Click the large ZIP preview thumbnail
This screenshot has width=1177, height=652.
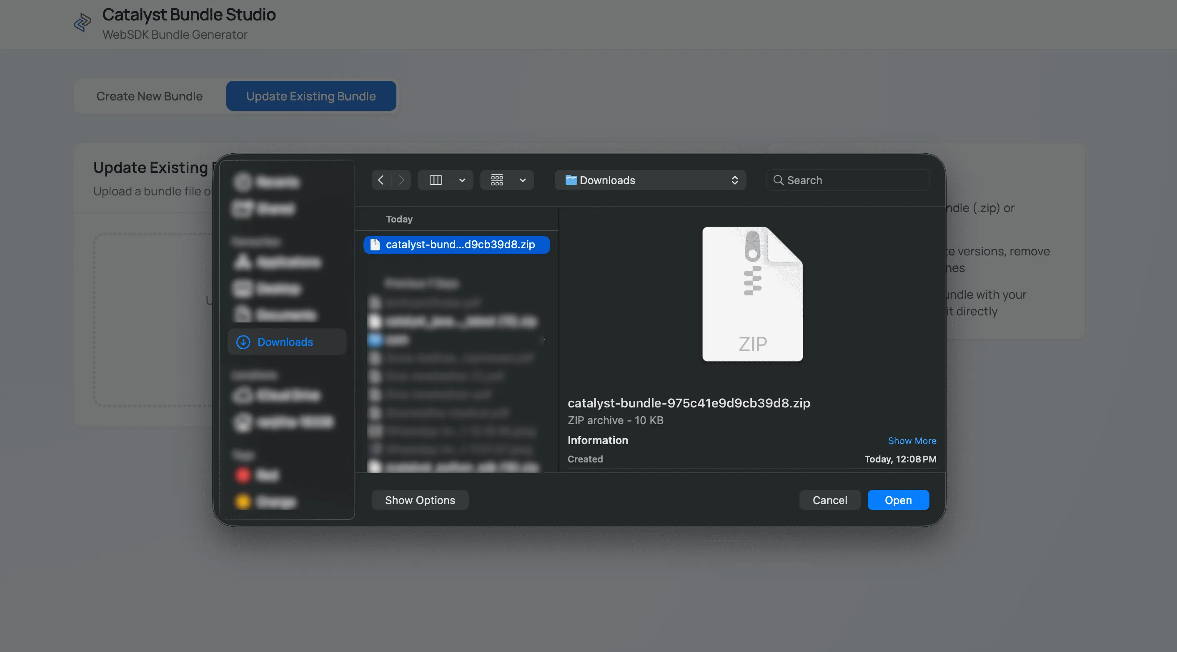coord(753,294)
